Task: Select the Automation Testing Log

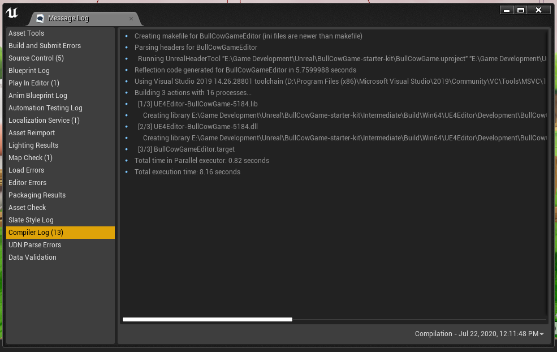Action: tap(45, 108)
